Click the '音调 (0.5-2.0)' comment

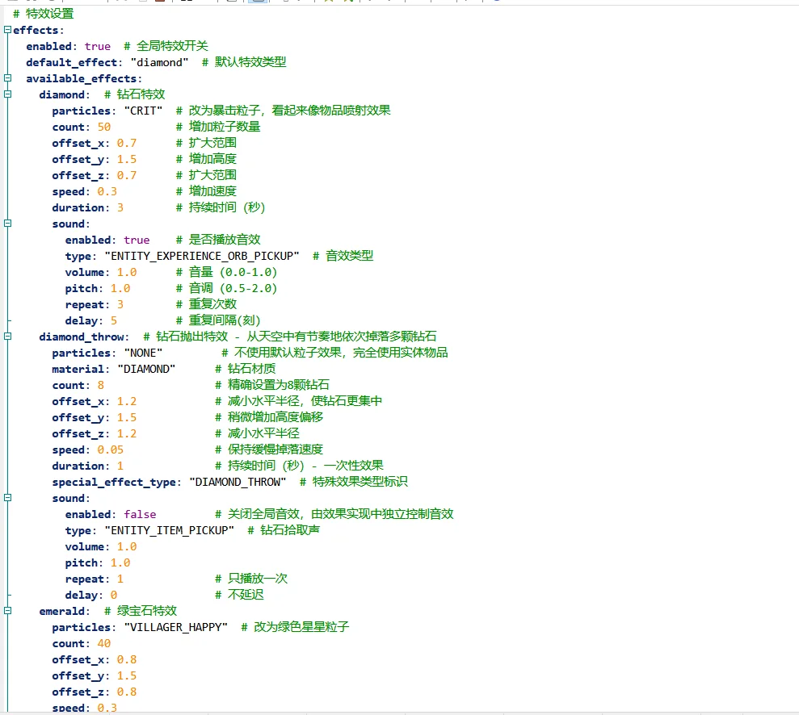[233, 289]
